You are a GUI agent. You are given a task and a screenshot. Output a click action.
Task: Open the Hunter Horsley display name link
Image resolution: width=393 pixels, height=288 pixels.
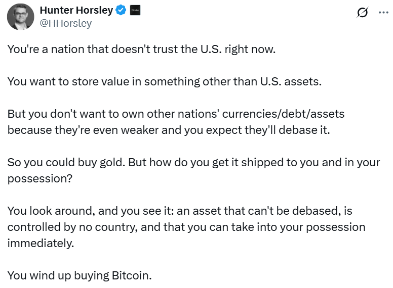(76, 11)
